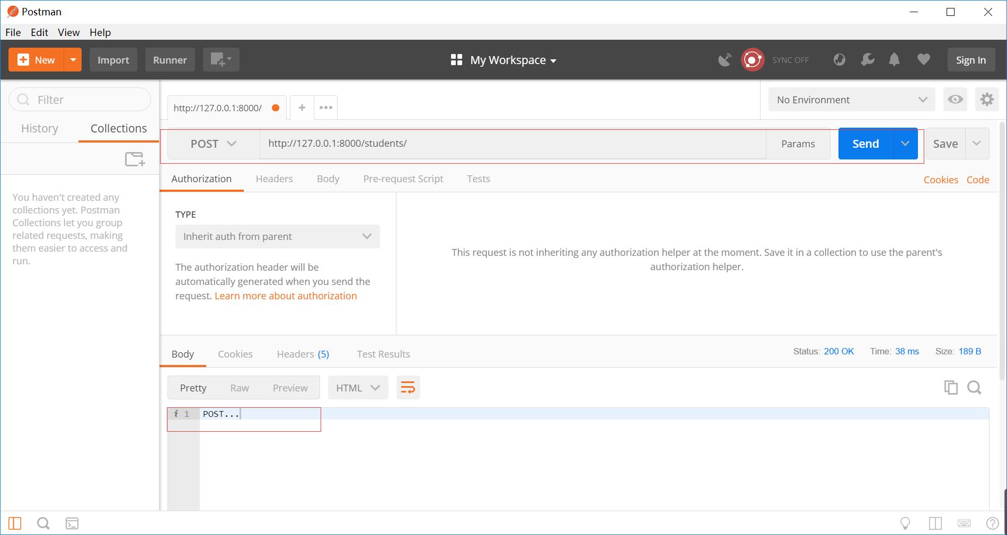Image resolution: width=1007 pixels, height=535 pixels.
Task: Open the Help menu
Action: (x=100, y=32)
